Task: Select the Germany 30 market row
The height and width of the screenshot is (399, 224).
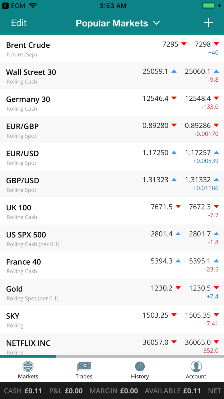Action: click(x=62, y=103)
